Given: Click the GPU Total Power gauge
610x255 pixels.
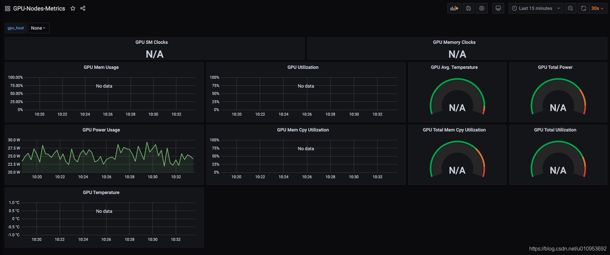Looking at the screenshot, I should coord(558,97).
